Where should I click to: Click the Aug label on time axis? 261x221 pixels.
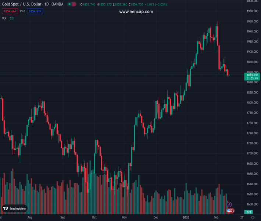pyautogui.click(x=30, y=218)
